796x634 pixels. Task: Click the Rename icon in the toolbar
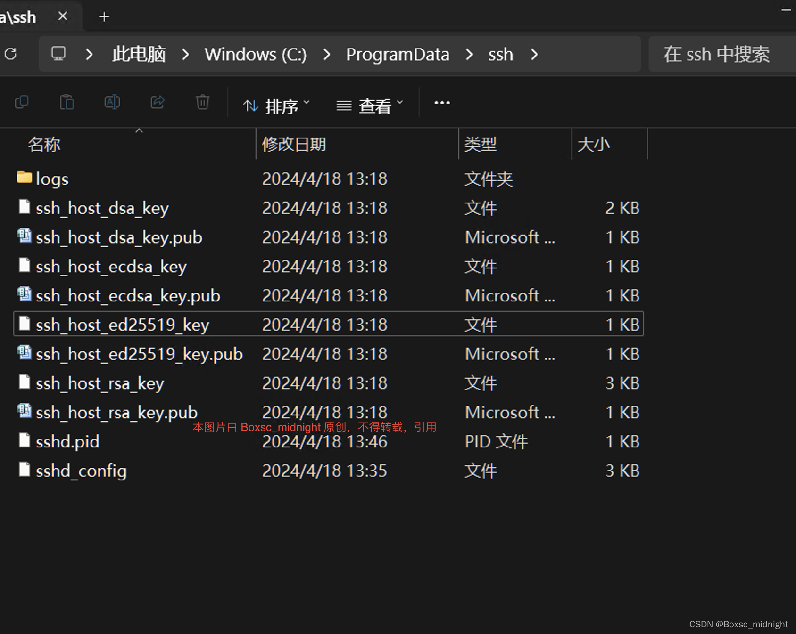[x=112, y=102]
